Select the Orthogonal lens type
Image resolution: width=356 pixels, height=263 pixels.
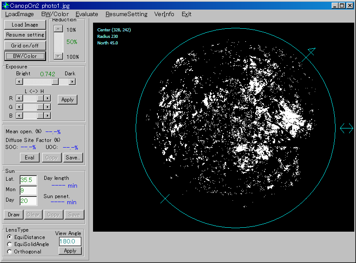pyautogui.click(x=10, y=252)
